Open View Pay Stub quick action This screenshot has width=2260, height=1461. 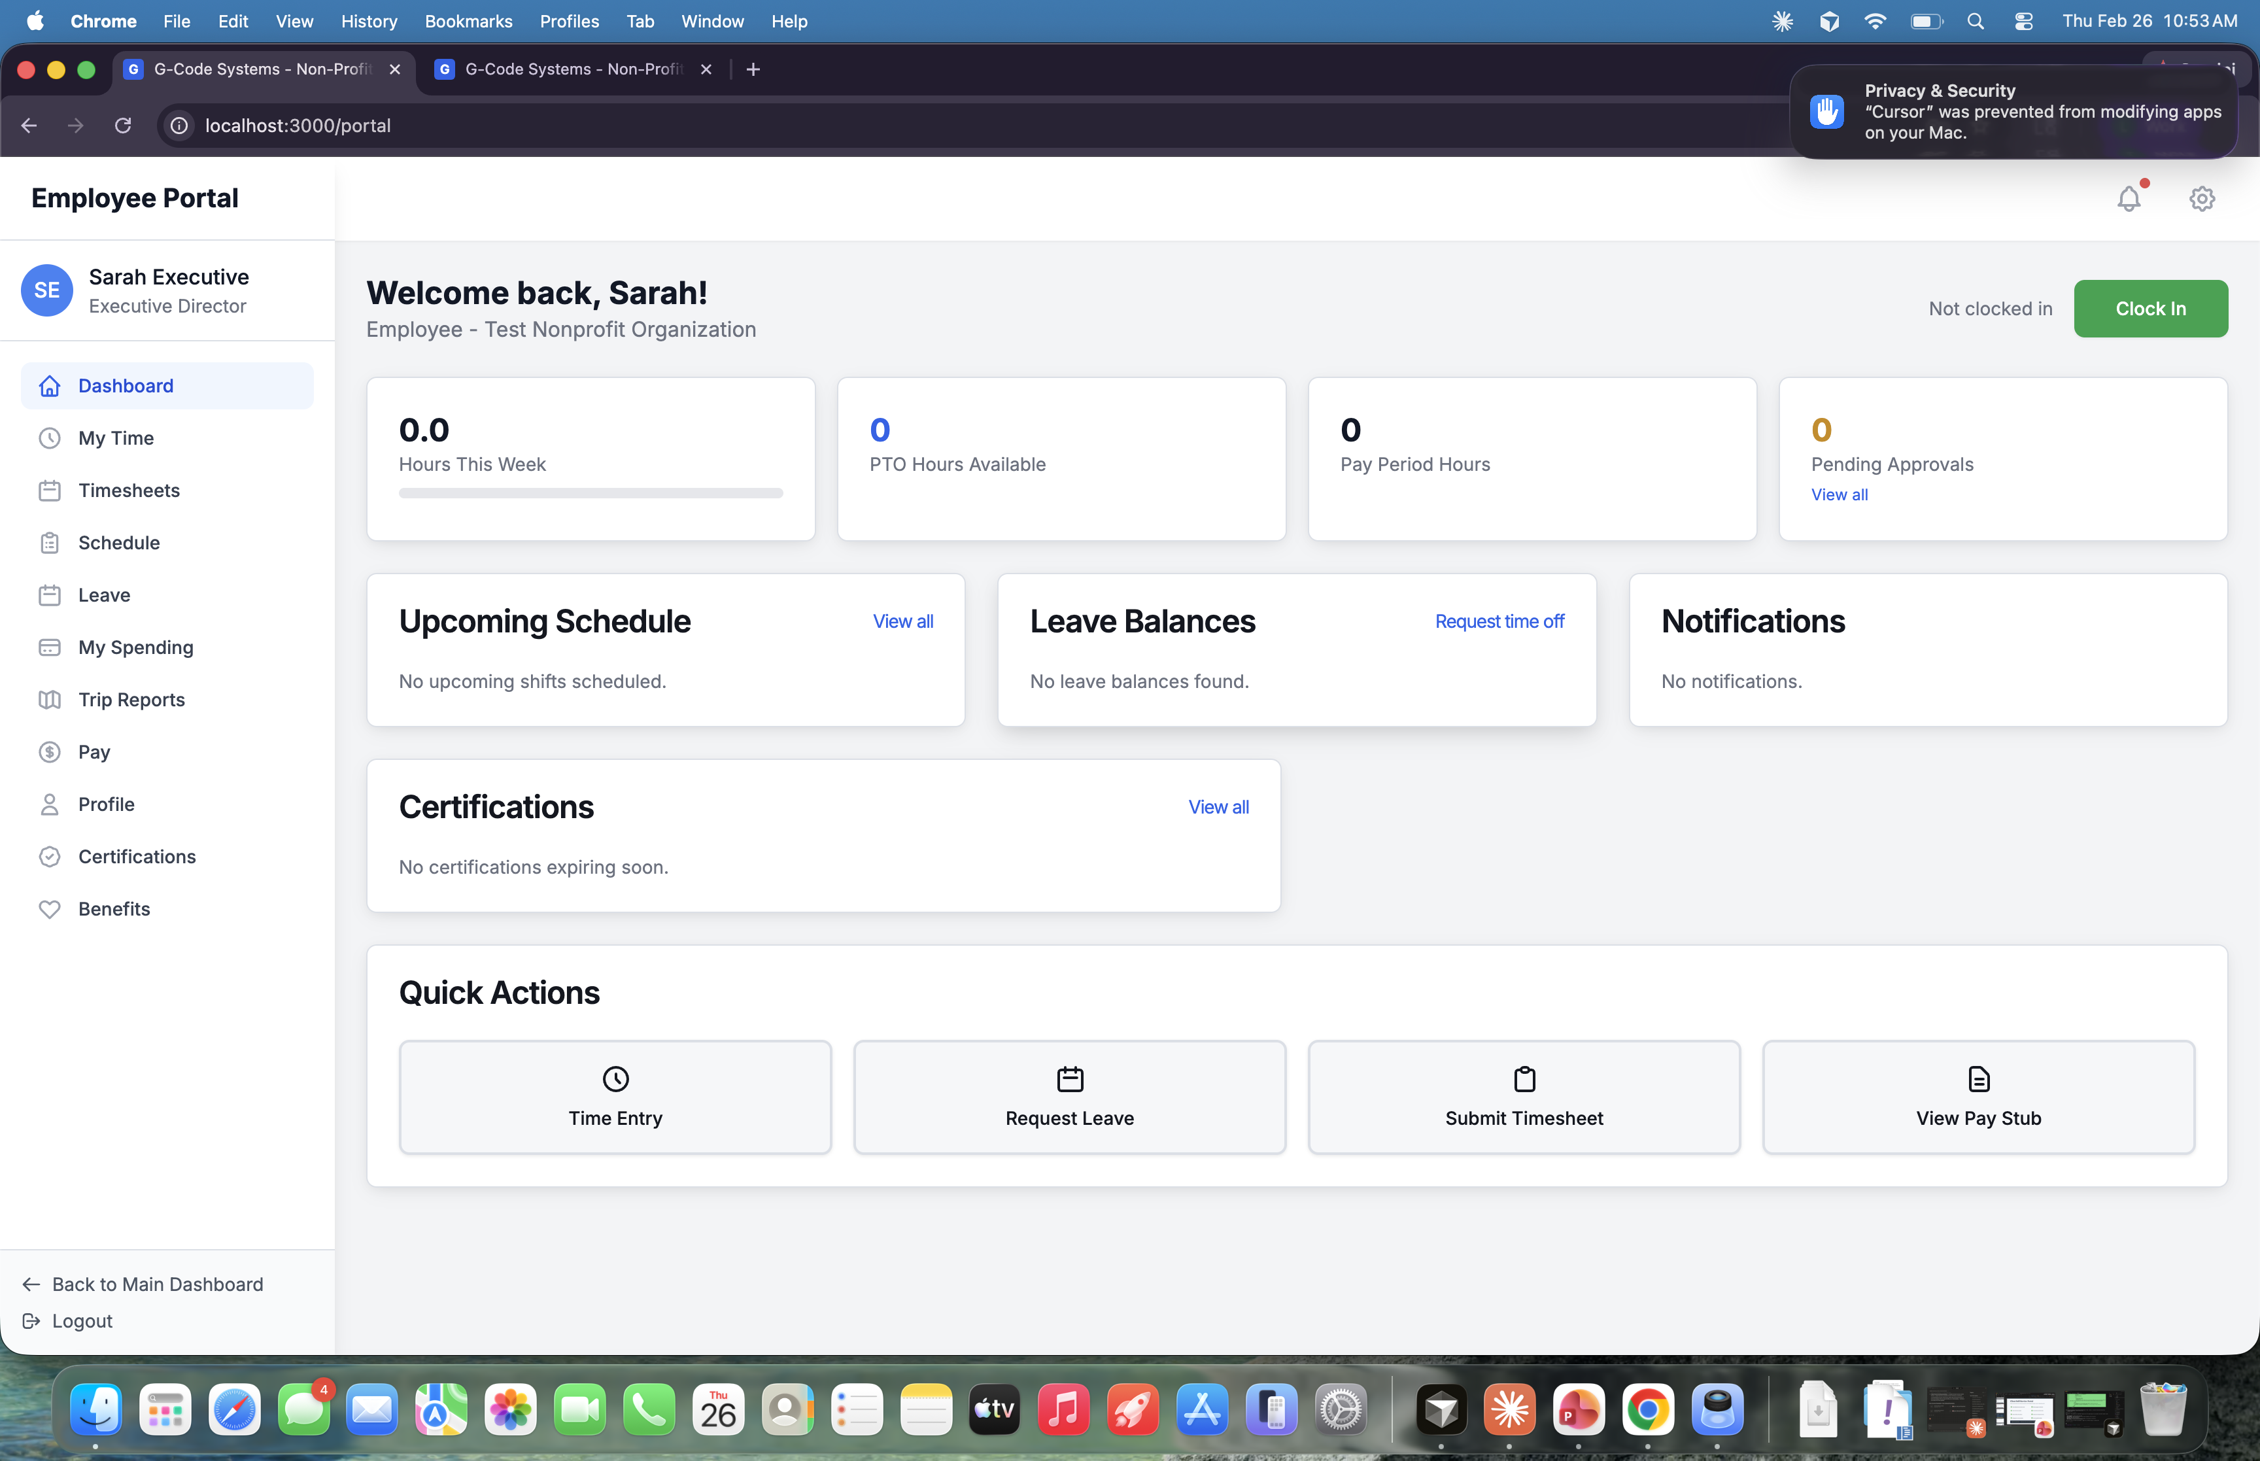[x=1978, y=1097]
